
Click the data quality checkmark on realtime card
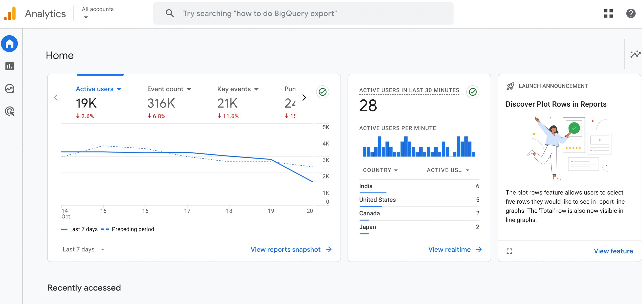pos(473,92)
